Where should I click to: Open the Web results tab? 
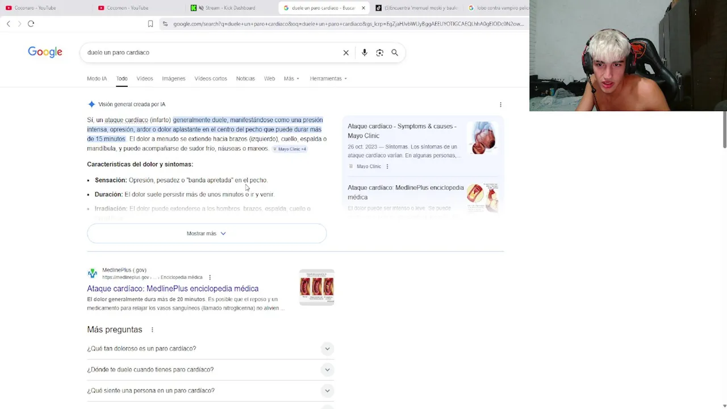(269, 78)
